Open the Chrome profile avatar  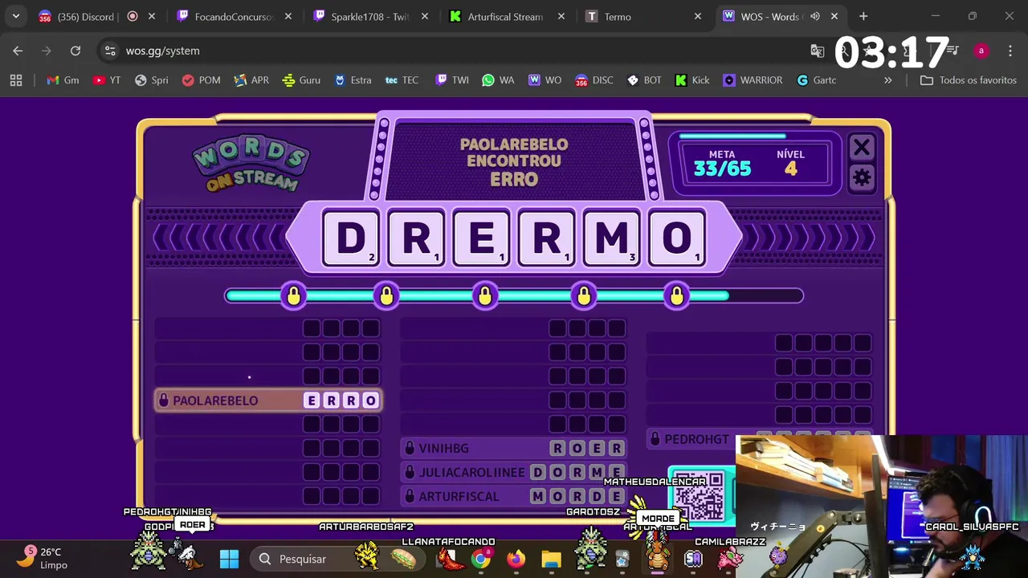981,51
